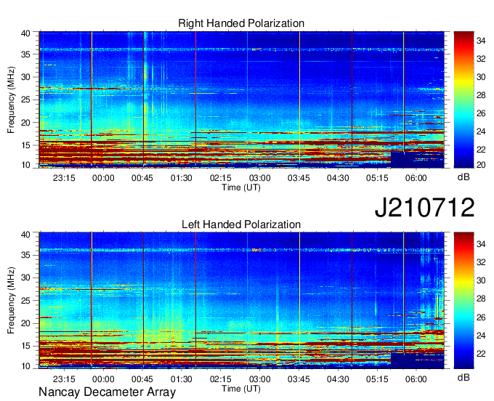
Task: Click the 02:15 tick label on bottom plot
Action: click(x=221, y=379)
